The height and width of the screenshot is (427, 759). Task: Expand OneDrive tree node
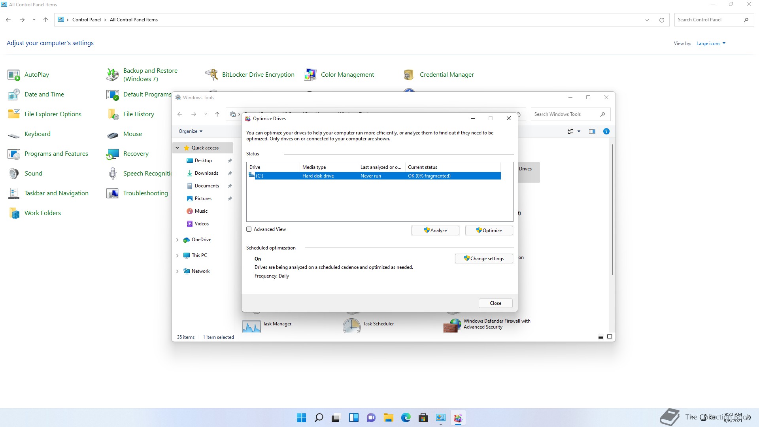point(177,240)
